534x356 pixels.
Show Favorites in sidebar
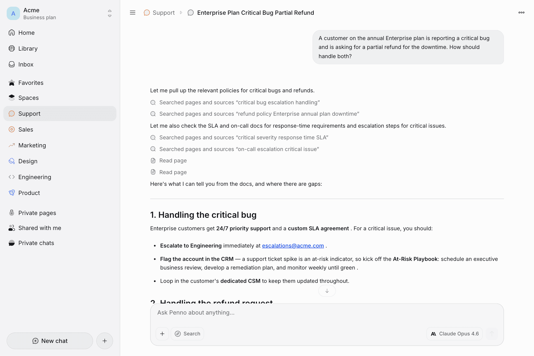tap(60, 83)
